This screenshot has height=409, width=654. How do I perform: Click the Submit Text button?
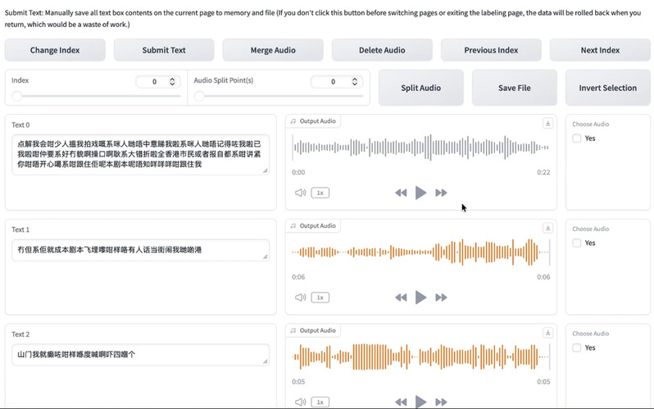[x=164, y=50]
